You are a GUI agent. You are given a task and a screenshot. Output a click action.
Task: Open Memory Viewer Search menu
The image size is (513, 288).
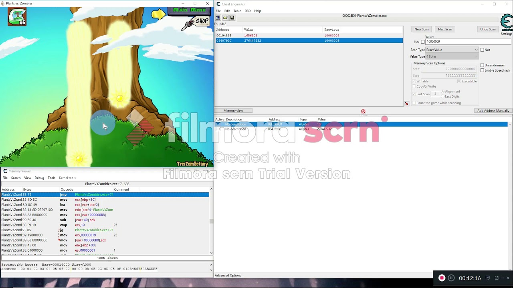(16, 178)
